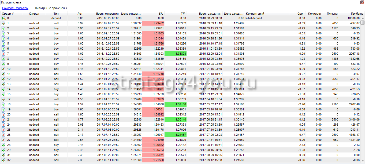Click the order icon in row 12

(3, 79)
